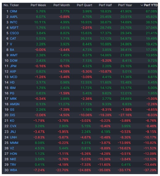The image size is (160, 176).
Task: Open the INTC ticker link
Action: 14,22
